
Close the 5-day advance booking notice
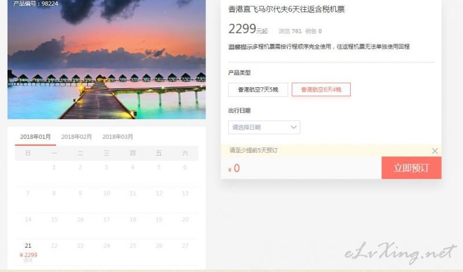[x=435, y=151]
